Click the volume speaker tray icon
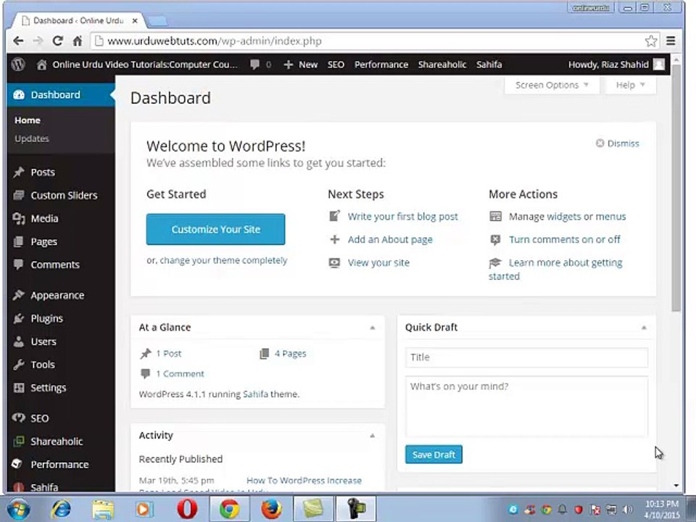This screenshot has width=696, height=522. tap(627, 510)
